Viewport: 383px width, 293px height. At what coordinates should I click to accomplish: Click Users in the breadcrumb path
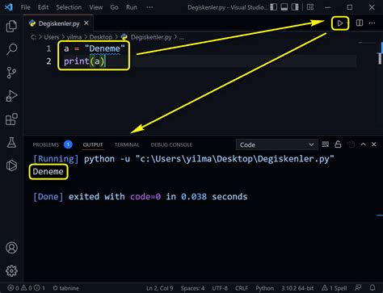(52, 37)
